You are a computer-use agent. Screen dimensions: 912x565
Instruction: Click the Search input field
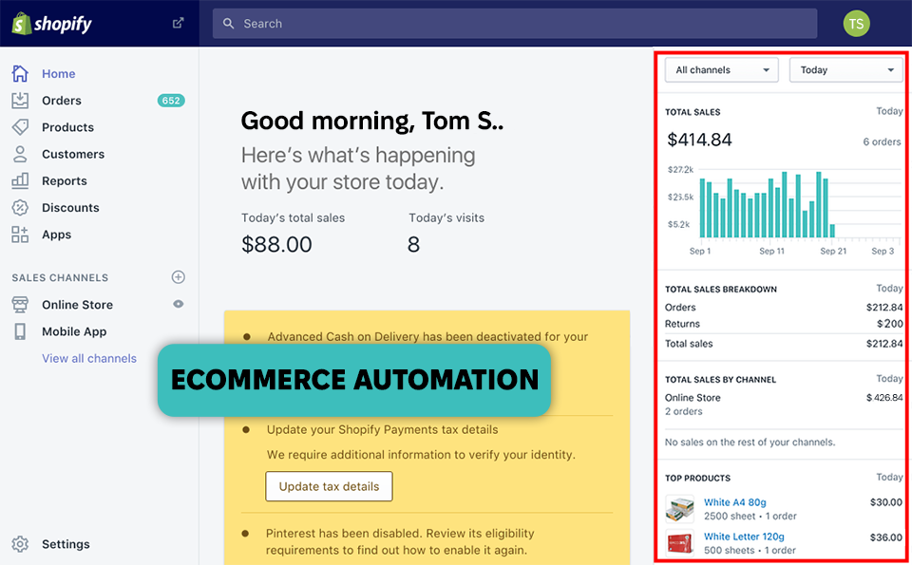point(515,24)
